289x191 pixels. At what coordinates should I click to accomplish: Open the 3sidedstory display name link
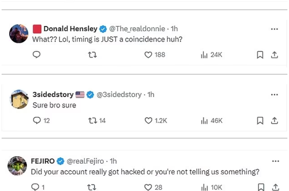[x=53, y=94]
